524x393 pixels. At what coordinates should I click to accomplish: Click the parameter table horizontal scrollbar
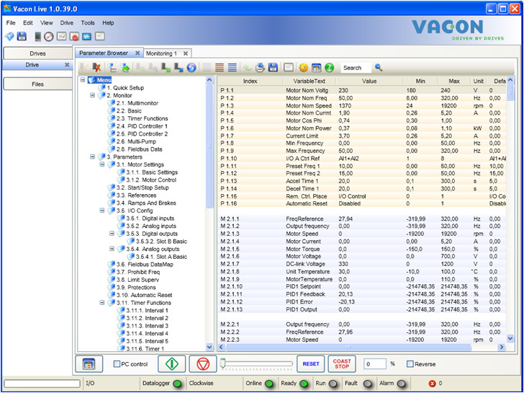coord(349,347)
